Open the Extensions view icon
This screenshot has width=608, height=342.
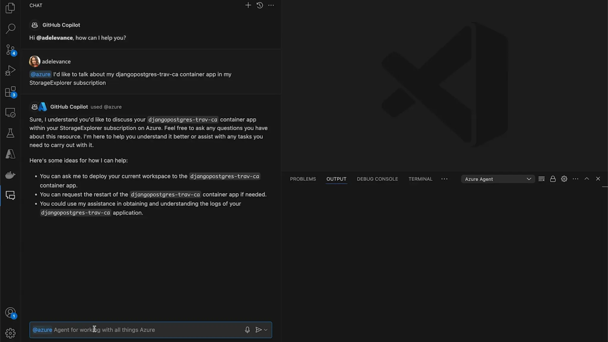pyautogui.click(x=10, y=92)
